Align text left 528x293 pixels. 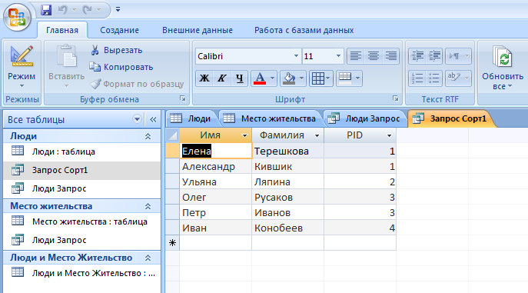[355, 56]
